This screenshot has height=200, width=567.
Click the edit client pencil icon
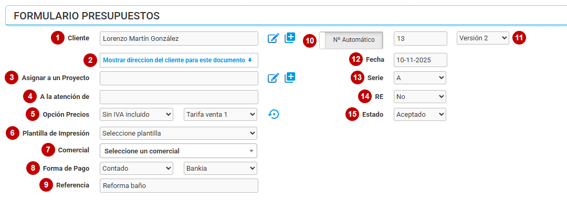coord(274,38)
